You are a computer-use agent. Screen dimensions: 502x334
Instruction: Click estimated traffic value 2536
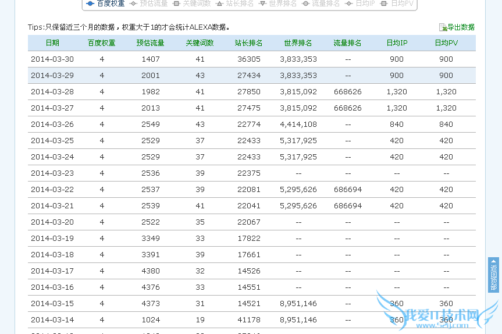tap(151, 173)
